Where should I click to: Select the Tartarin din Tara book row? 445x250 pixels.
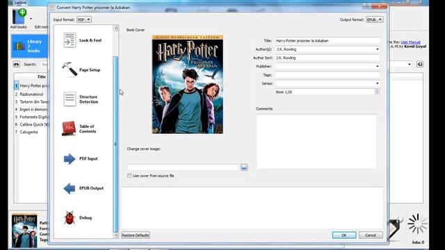(31, 102)
